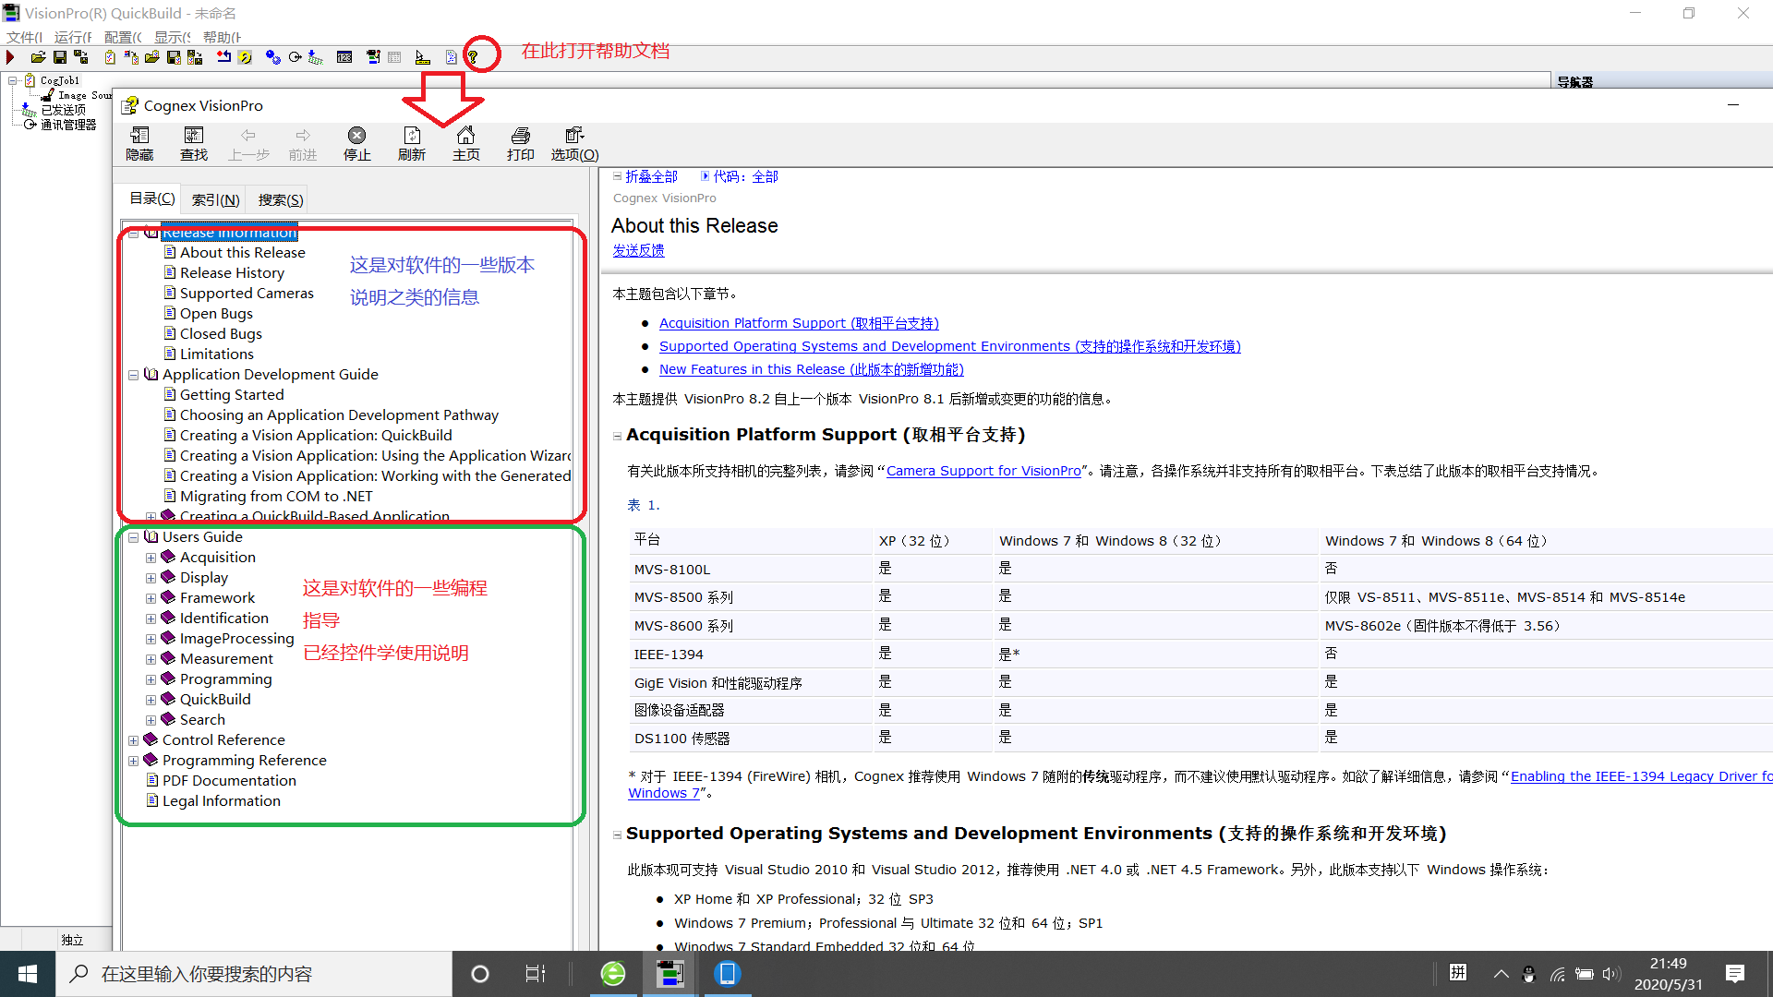Click the blue gears toolbar icon
This screenshot has width=1773, height=997.
272,57
